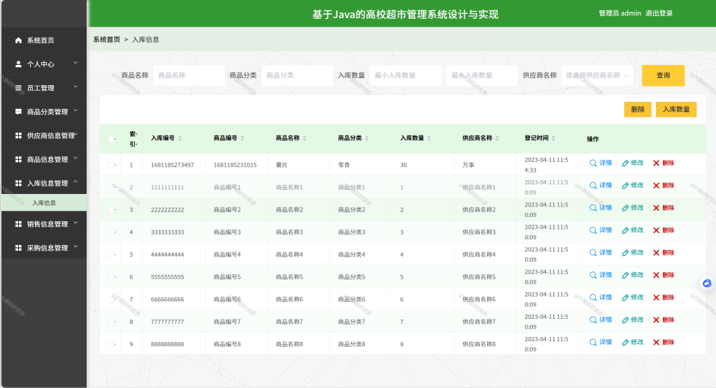Focus the 商品名称 search field
The image size is (716, 388).
tap(189, 75)
